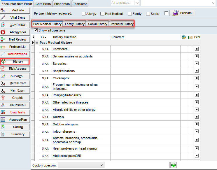This screenshot has height=170, width=217.
Task: Click the Vital Signs button label
Action: (x=18, y=17)
